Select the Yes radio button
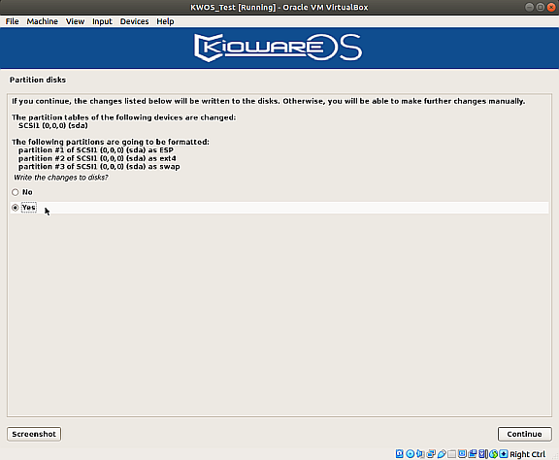The height and width of the screenshot is (460, 559). coord(15,208)
